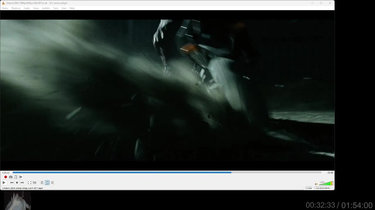Click the video display area
Image resolution: width=375 pixels, height=210 pixels.
click(x=167, y=90)
